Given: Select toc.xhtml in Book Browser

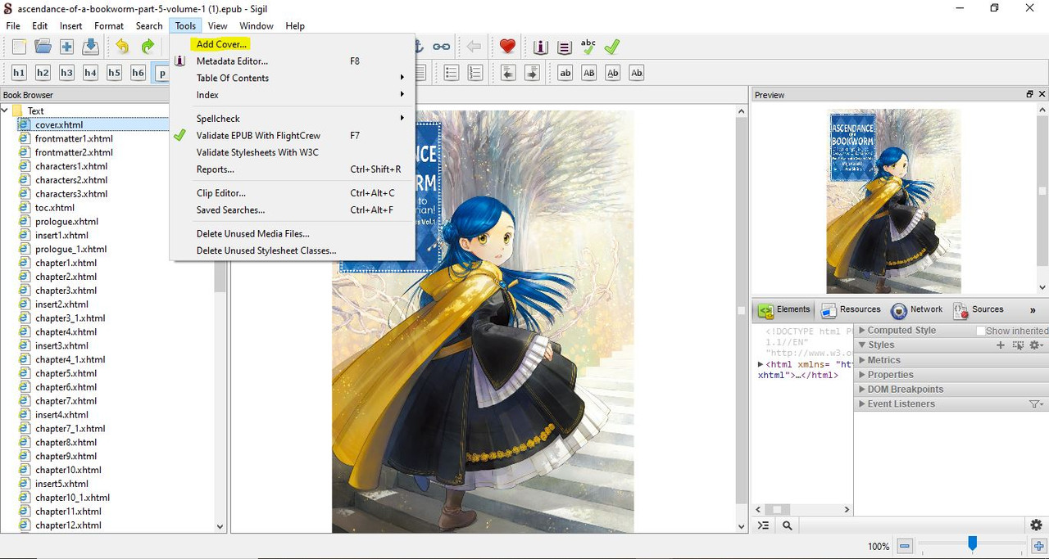Looking at the screenshot, I should click(54, 208).
